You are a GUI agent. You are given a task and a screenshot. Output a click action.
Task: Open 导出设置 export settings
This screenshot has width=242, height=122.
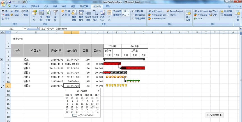pyautogui.click(x=226, y=11)
